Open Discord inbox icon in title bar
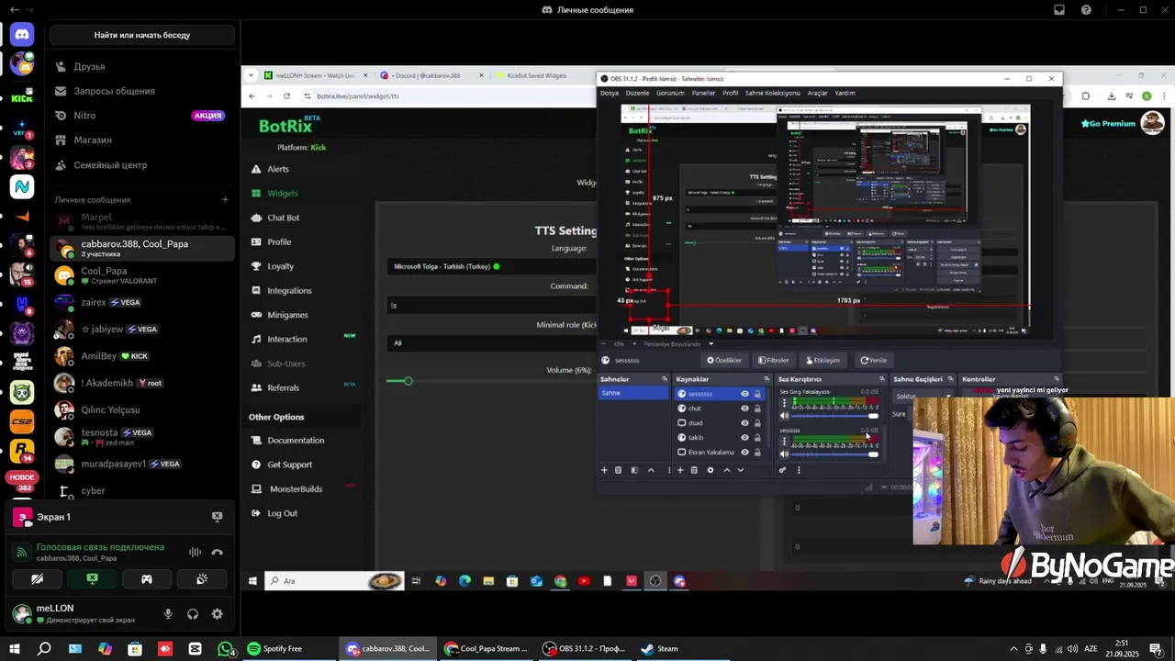1175x661 pixels. click(x=1059, y=10)
